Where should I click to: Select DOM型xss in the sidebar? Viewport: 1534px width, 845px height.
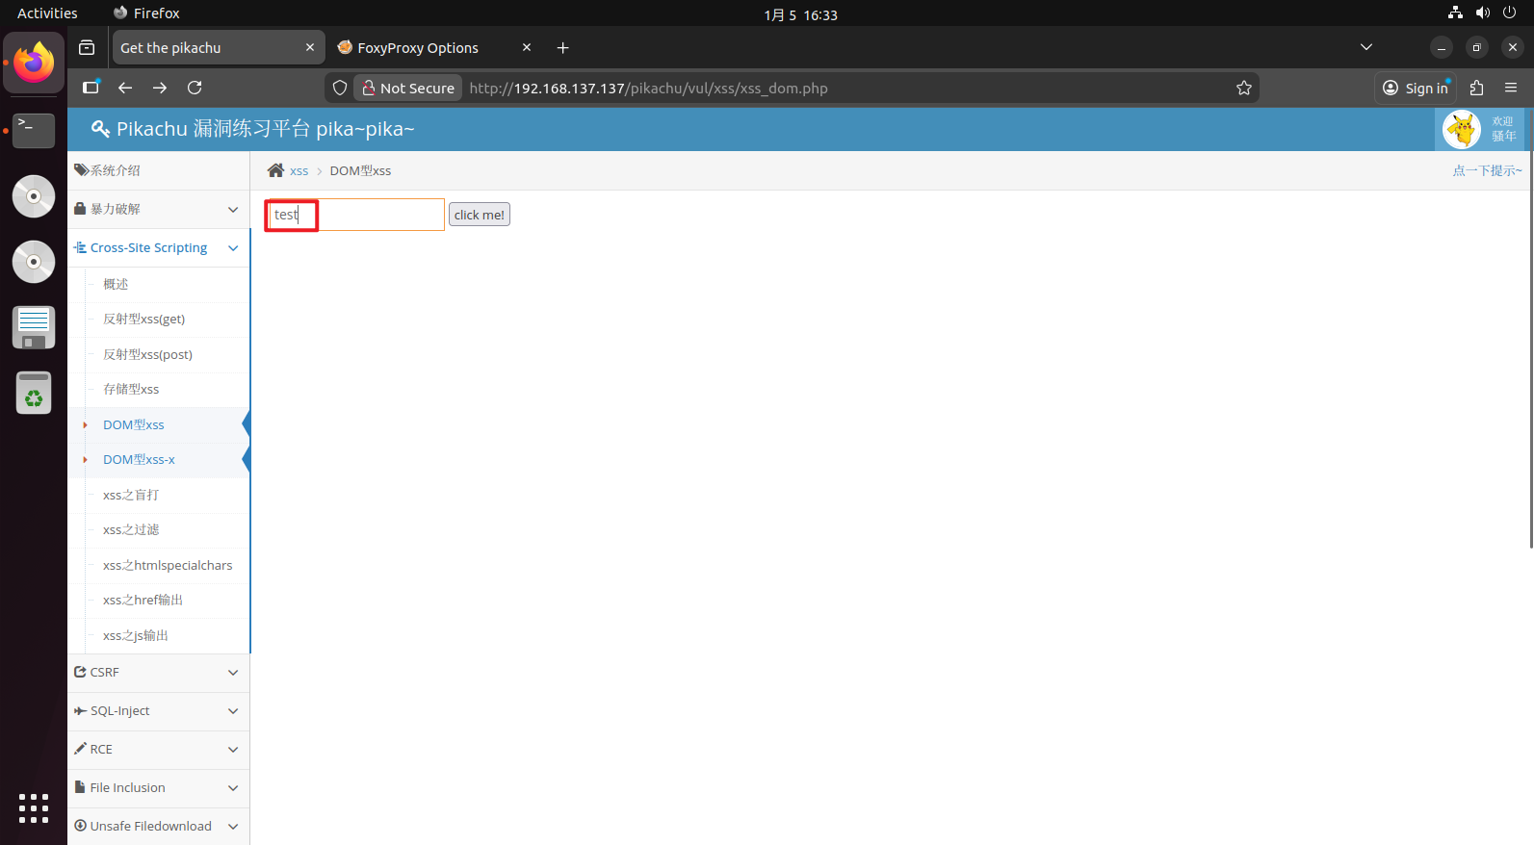coord(134,424)
